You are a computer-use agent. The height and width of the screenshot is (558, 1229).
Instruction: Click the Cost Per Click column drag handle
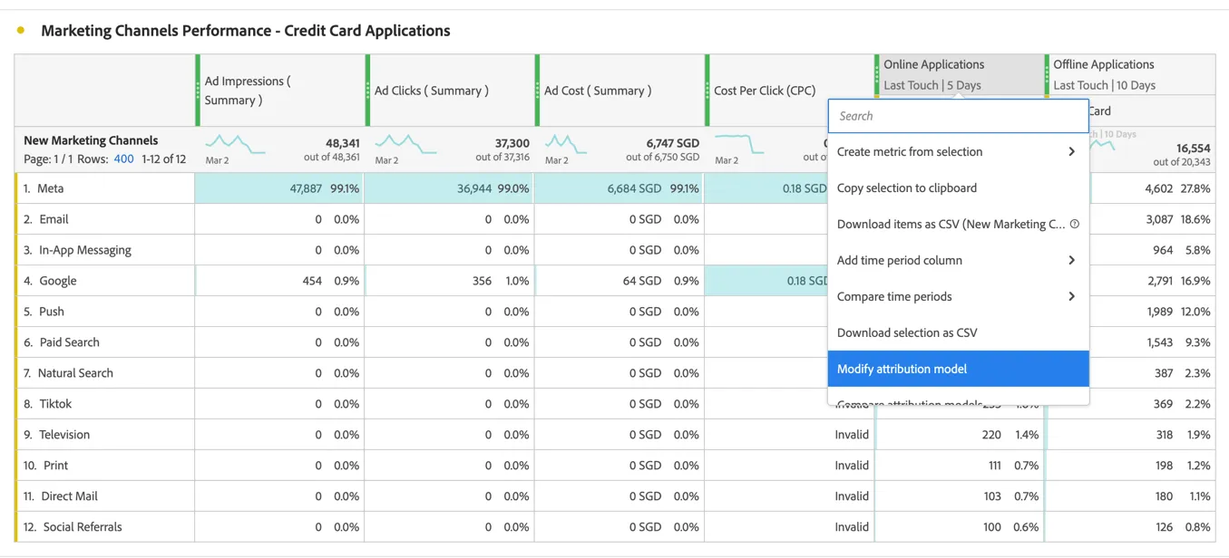[707, 91]
